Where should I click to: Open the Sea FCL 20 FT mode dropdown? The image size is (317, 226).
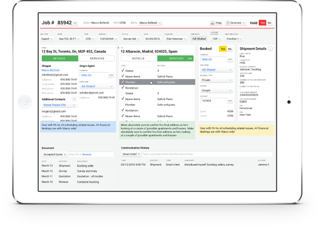(69, 39)
